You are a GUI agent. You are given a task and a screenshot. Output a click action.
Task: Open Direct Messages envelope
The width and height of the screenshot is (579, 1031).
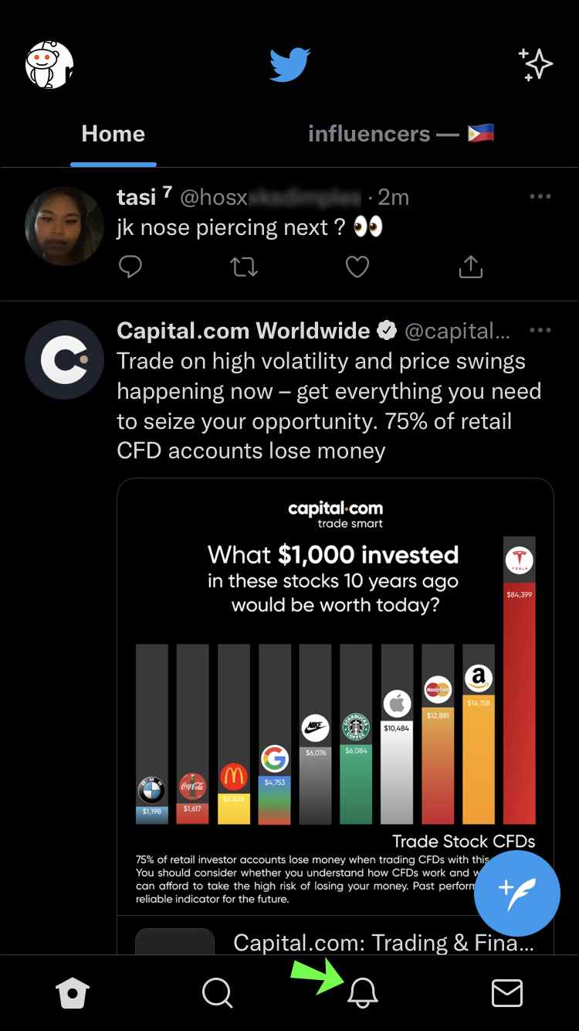(507, 993)
